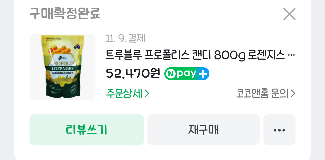This screenshot has height=160, width=325.
Task: Open the propolis lozenges product thumbnail
Action: (62, 67)
